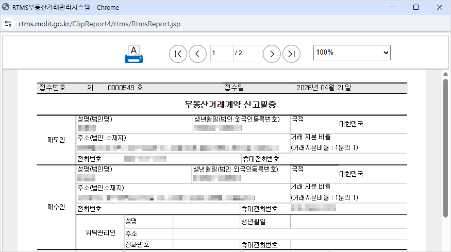The width and height of the screenshot is (451, 252).
Task: Click the print report icon
Action: click(133, 54)
